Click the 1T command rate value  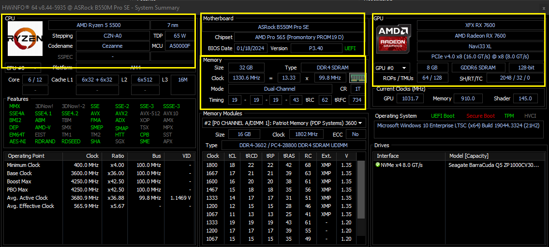(357, 89)
